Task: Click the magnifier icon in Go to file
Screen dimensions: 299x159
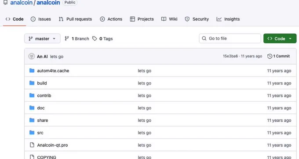Action: (x=204, y=39)
